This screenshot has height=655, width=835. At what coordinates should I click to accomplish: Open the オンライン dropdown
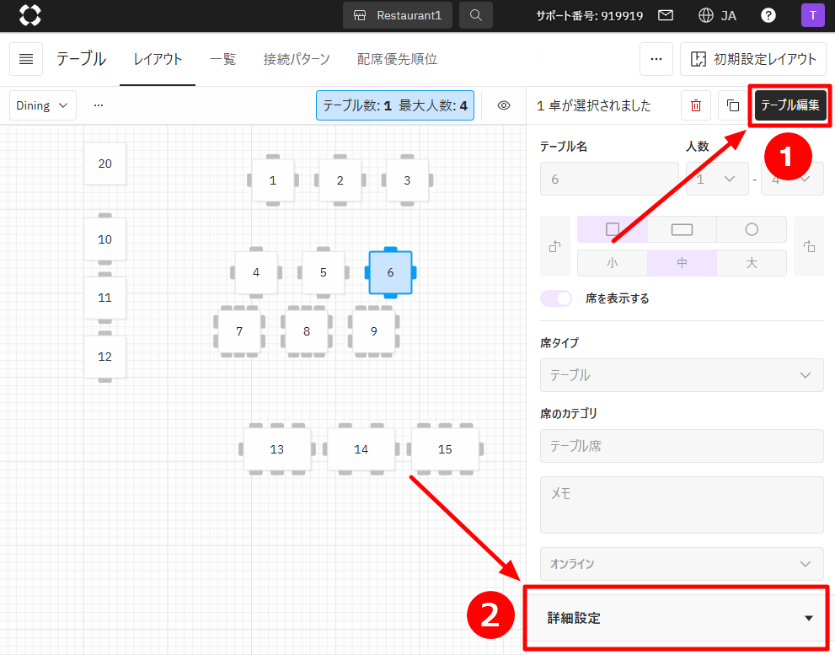coord(682,564)
